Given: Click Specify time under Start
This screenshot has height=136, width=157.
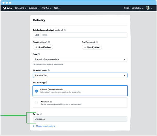Looking at the screenshot, I should pos(43,47).
